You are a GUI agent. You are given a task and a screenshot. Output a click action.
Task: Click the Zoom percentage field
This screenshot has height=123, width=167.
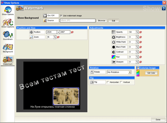[50, 37]
